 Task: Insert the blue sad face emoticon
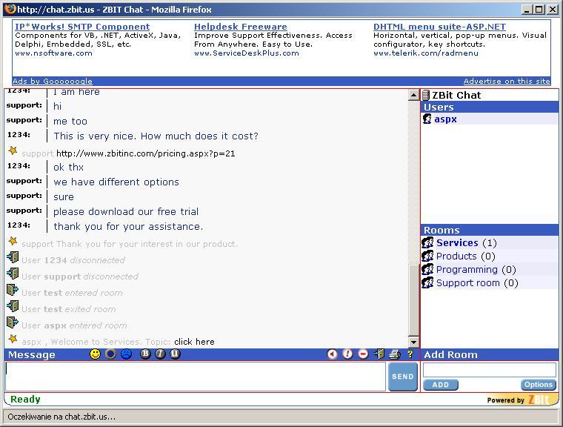pos(126,354)
